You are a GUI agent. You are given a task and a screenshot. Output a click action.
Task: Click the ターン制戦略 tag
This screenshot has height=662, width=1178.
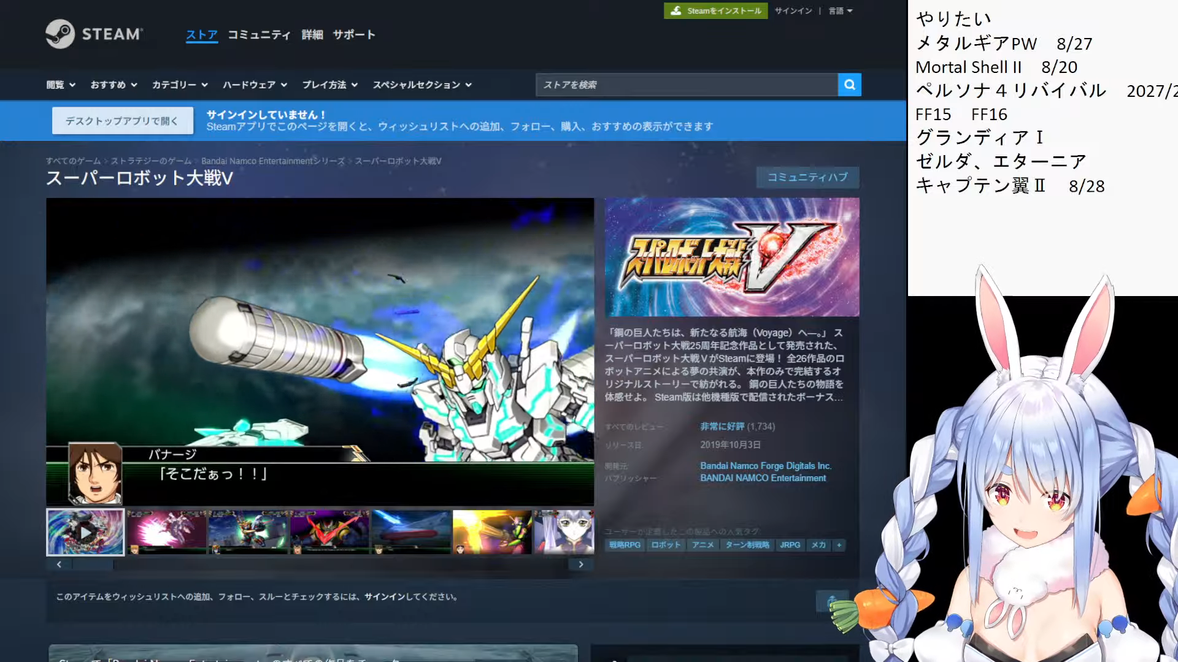[747, 545]
